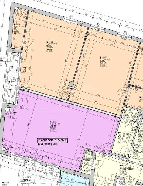The height and width of the screenshot is (186, 143).
Task: Click the crossed shaft symbol beside AR. room
Action: 22,13
